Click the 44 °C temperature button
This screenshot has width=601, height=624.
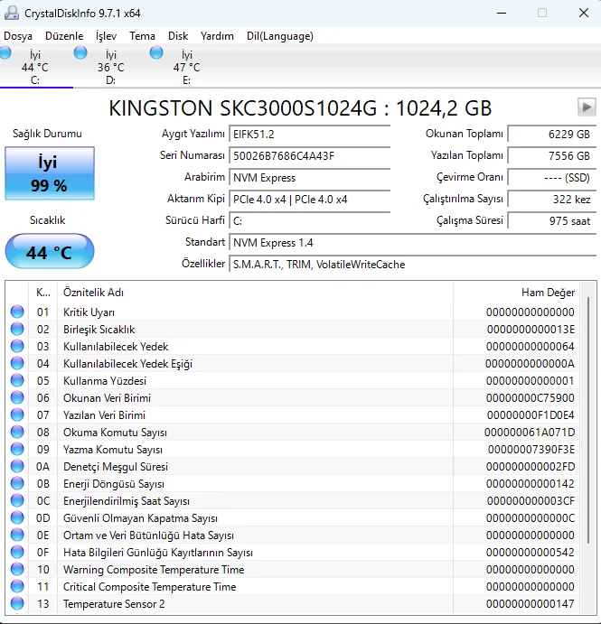pos(49,252)
